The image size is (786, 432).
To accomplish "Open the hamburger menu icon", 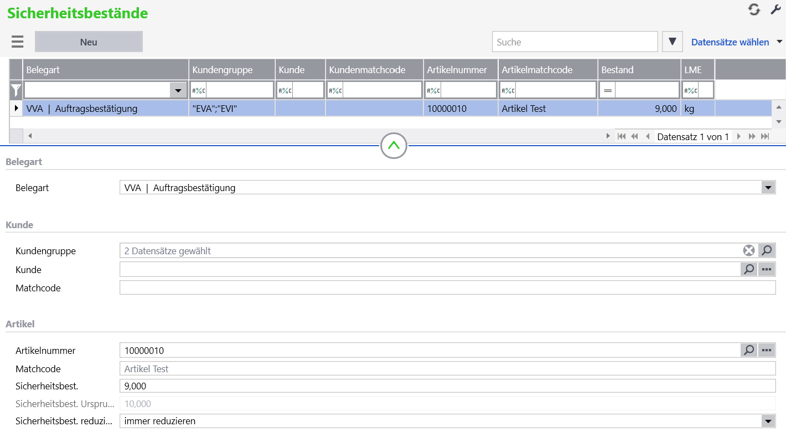I will click(x=17, y=42).
